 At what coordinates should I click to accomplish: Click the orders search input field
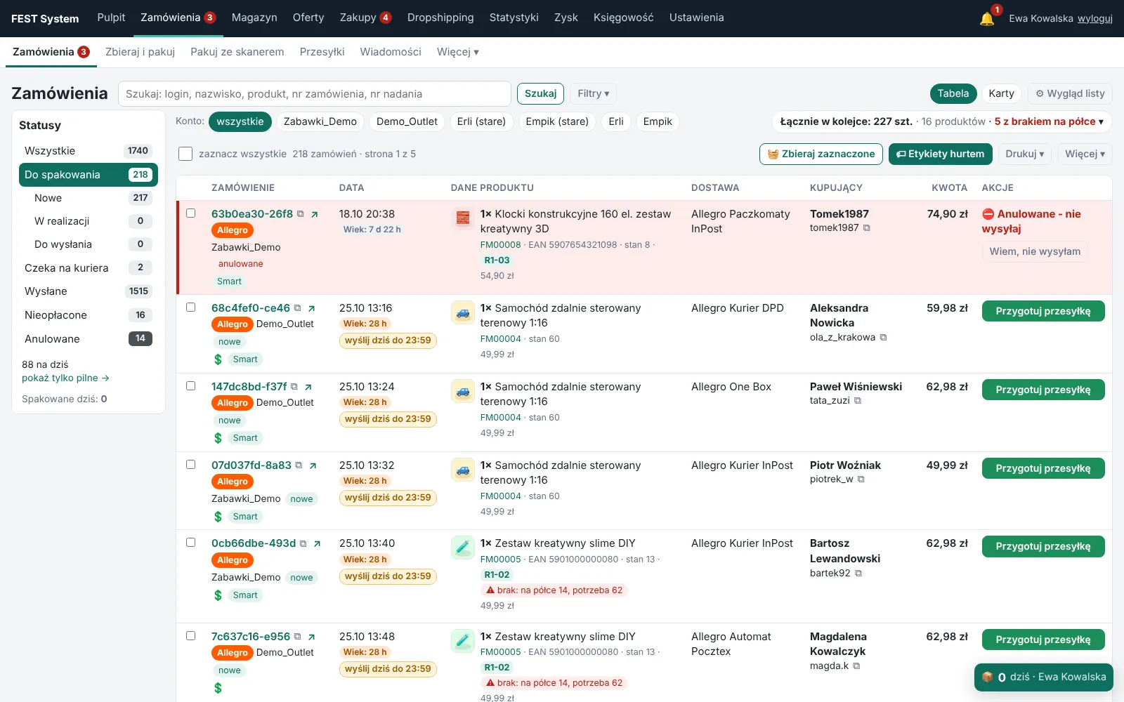point(315,94)
